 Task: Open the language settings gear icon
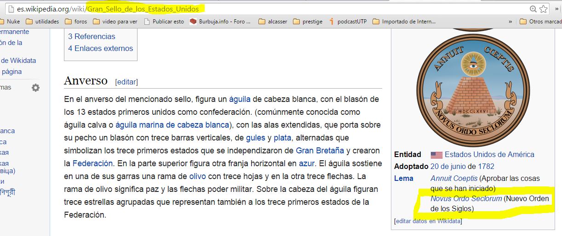click(x=35, y=88)
